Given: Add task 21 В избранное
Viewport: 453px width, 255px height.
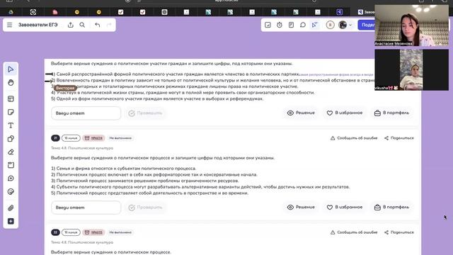Looking at the screenshot, I should pos(345,207).
